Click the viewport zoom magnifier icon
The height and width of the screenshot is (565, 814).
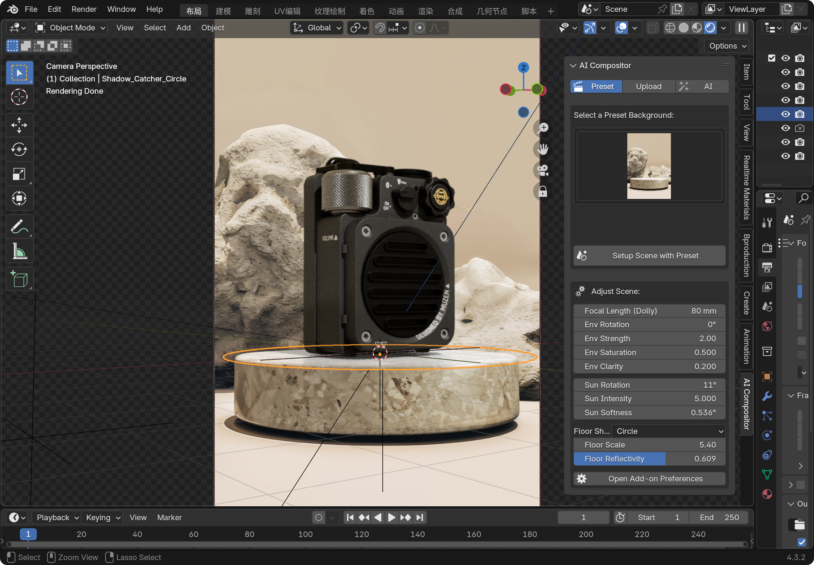542,128
